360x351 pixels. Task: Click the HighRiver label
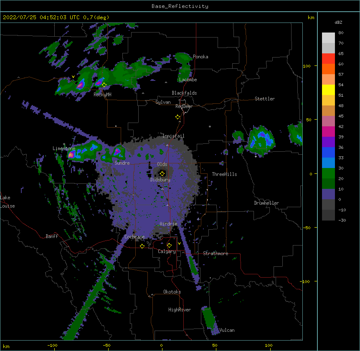pos(180,310)
